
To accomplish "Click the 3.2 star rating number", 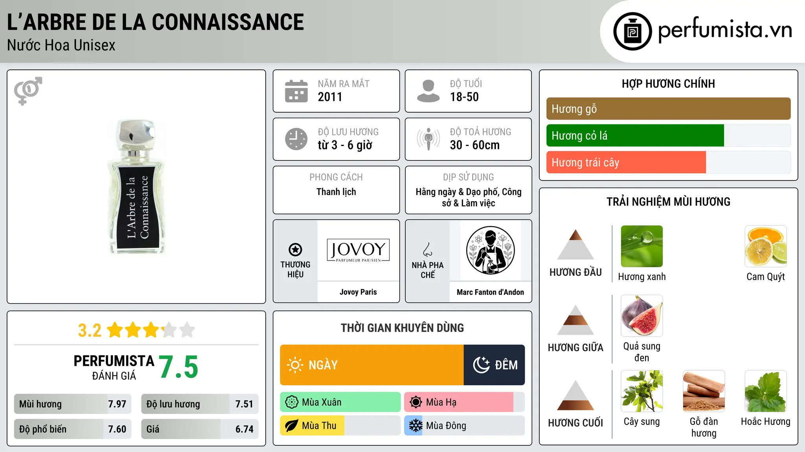I will click(x=90, y=330).
